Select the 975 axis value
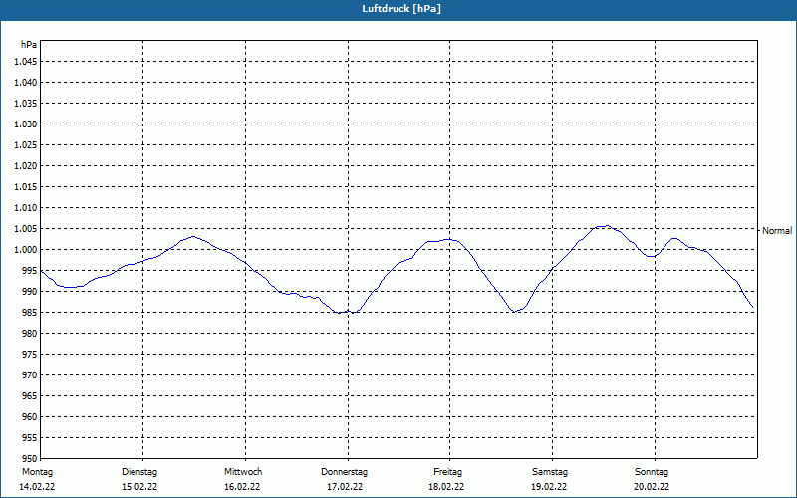 [30, 355]
